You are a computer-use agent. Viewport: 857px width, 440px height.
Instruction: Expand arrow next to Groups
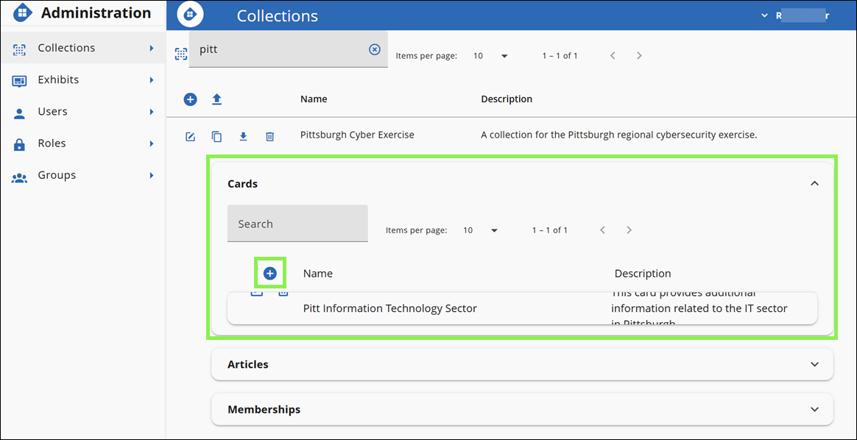(152, 175)
